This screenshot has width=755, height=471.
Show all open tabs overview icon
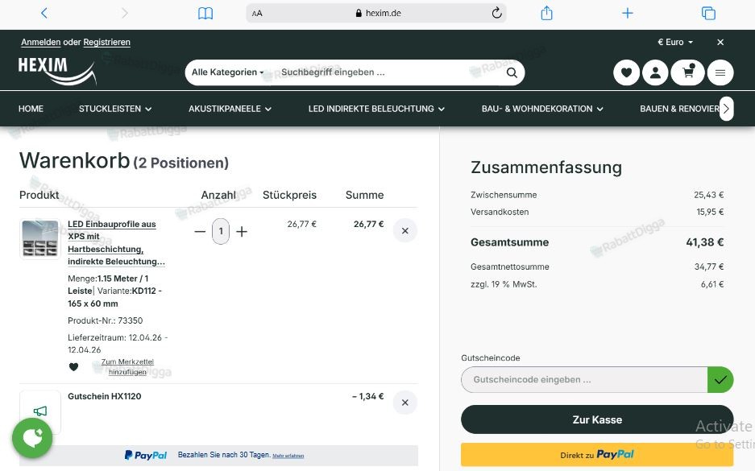coord(708,13)
